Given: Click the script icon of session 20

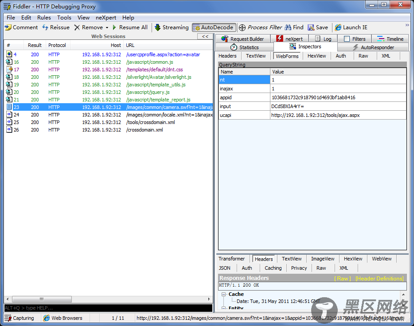Looking at the screenshot, I should [9, 92].
